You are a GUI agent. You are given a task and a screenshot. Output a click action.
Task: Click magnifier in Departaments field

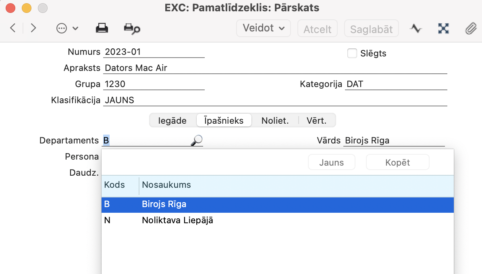196,140
